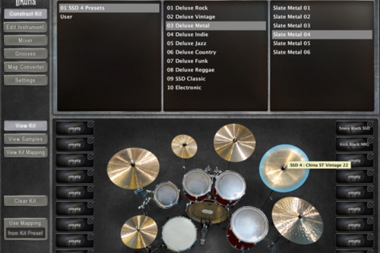Choose the '04 Deluxe Indie' category
380x253 pixels.
pos(216,34)
